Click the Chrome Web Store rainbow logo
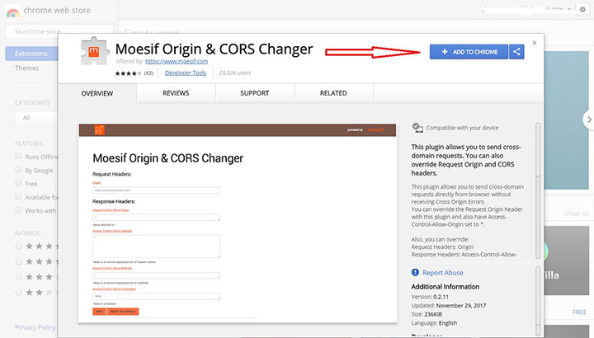Screen dimensions: 594x338 click(x=12, y=12)
